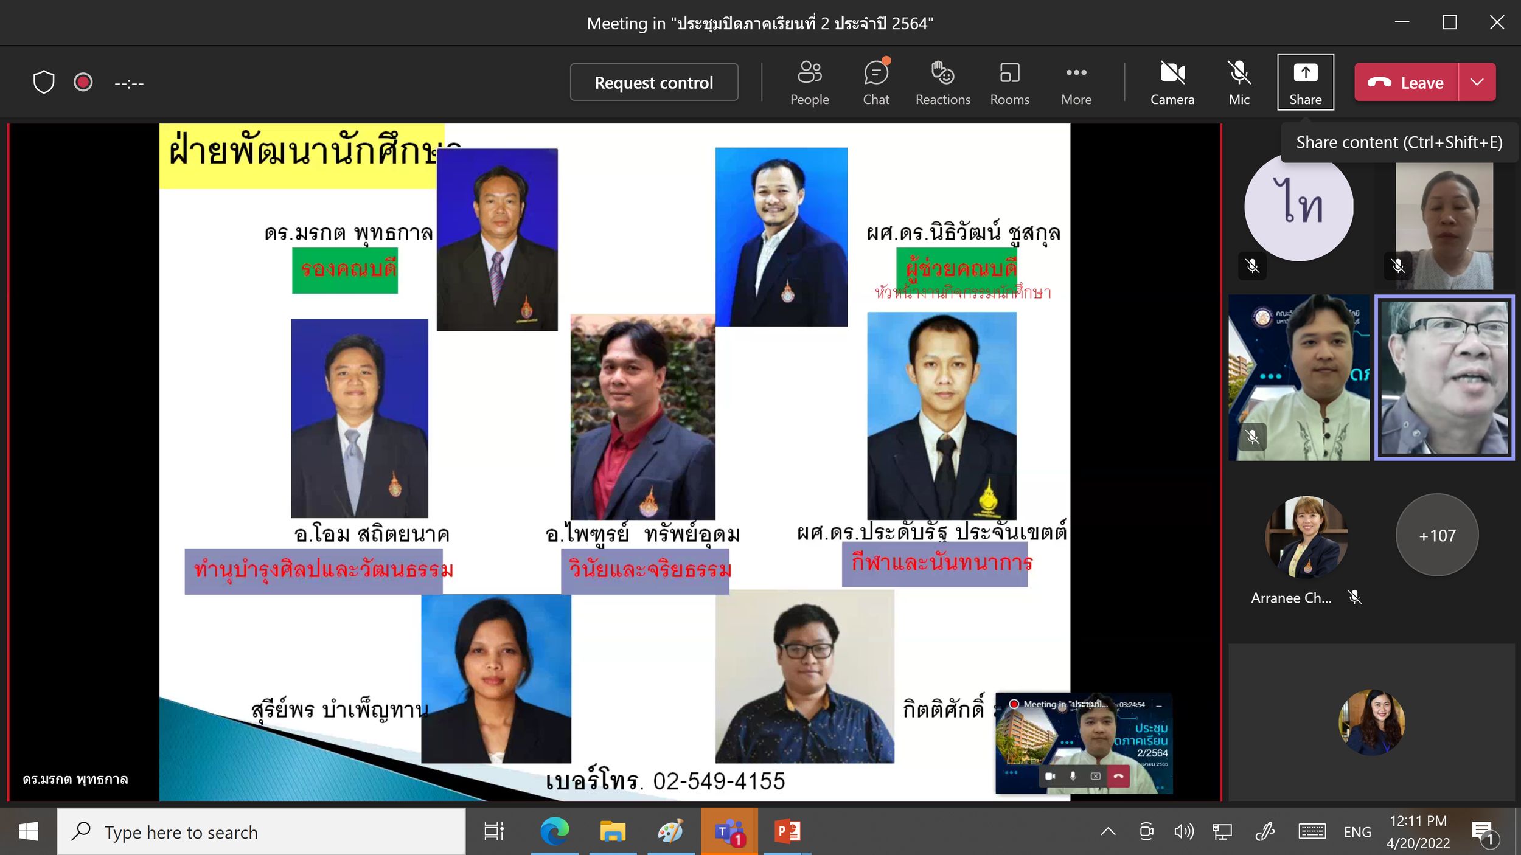The image size is (1521, 855).
Task: Switch to Microsoft Teams taskbar icon
Action: pyautogui.click(x=729, y=832)
